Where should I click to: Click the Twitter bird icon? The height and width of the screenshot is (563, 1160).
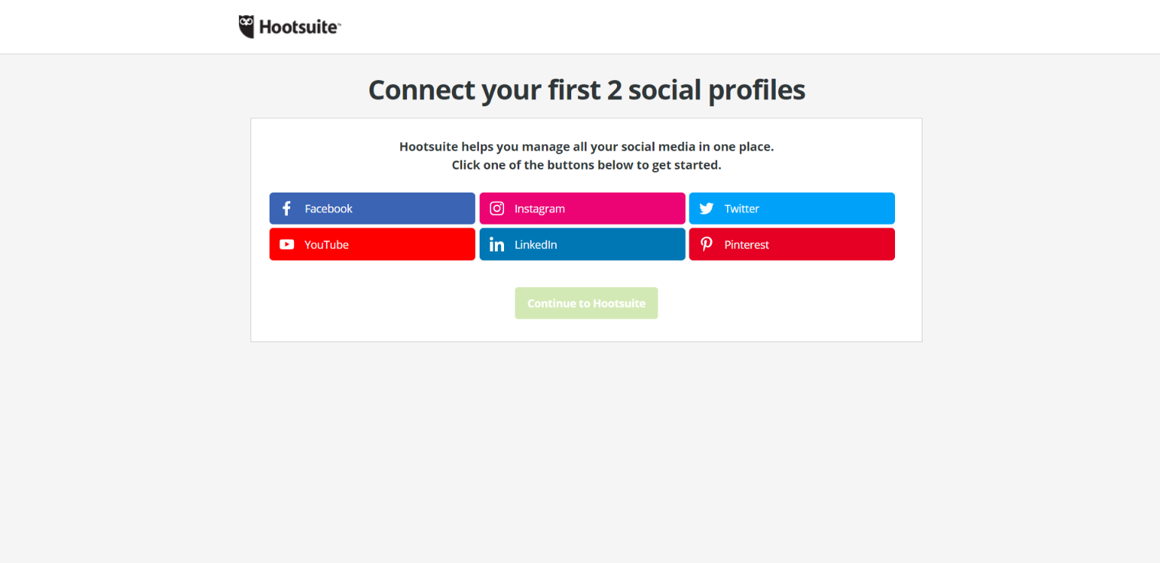coord(706,209)
